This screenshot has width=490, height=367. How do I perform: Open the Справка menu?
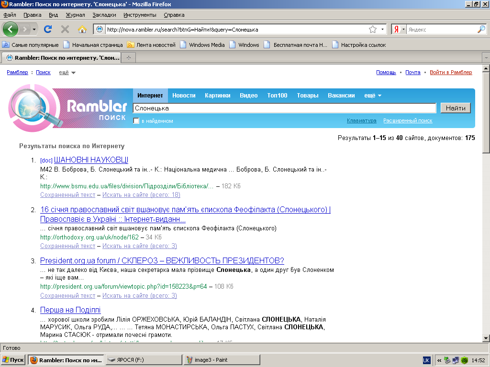click(174, 15)
